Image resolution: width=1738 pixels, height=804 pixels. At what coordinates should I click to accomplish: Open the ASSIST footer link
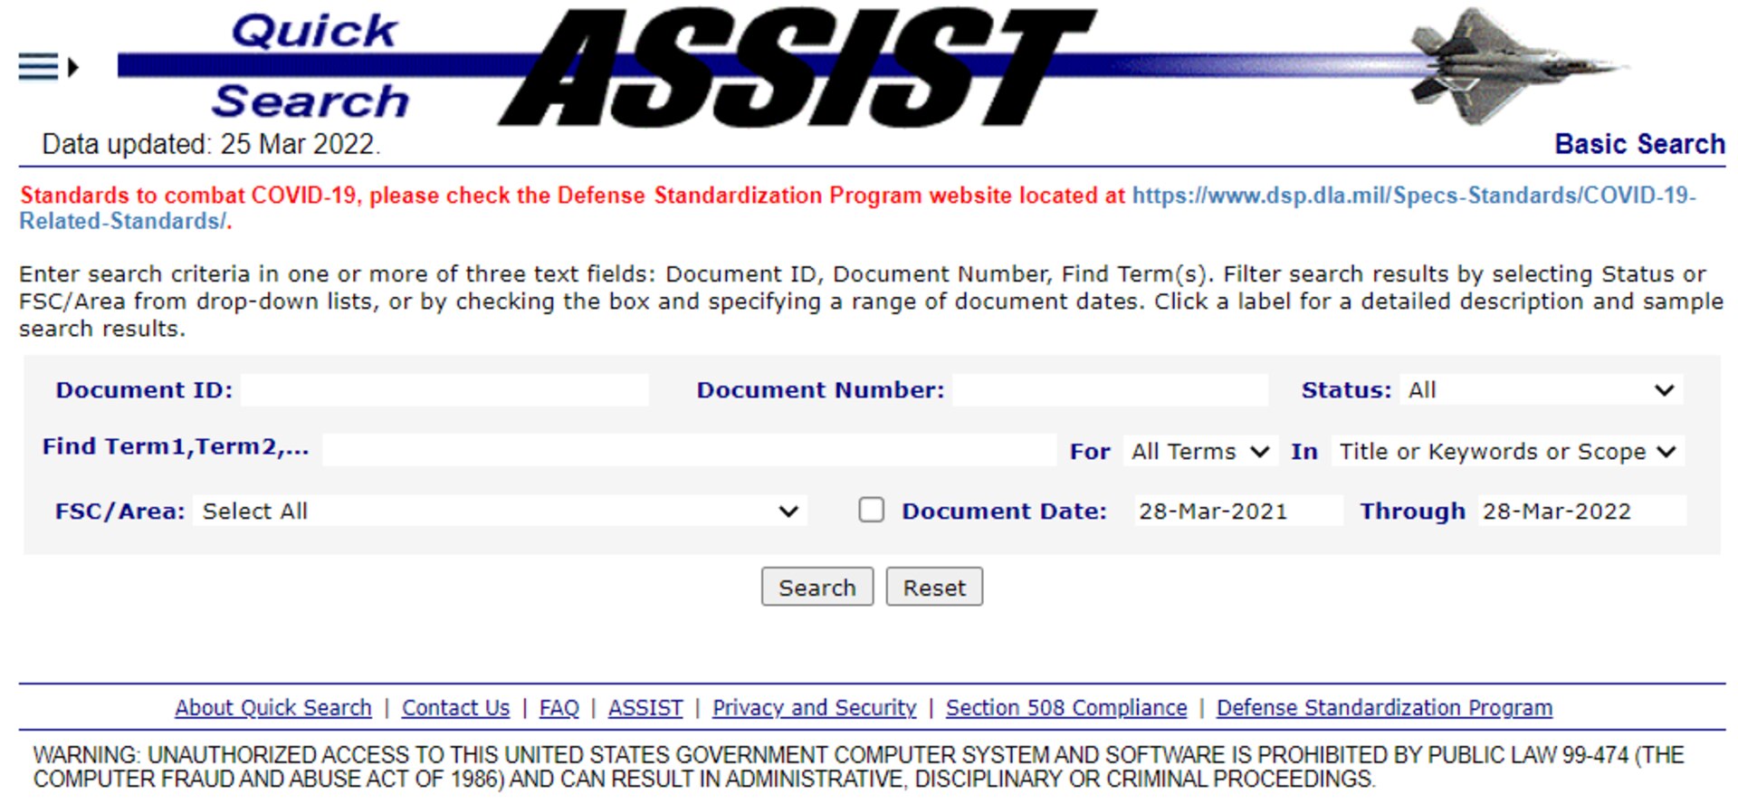[x=645, y=707]
